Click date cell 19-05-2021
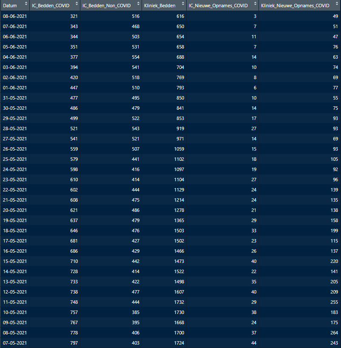 tap(15, 220)
